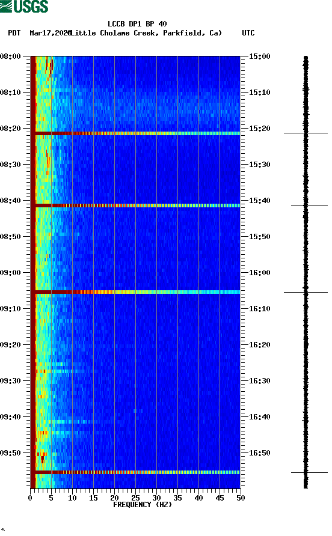Viewport: 332px width, 536px height.
Task: Click the 'FREQUENCY (HZ)' axis label
Action: point(143,505)
